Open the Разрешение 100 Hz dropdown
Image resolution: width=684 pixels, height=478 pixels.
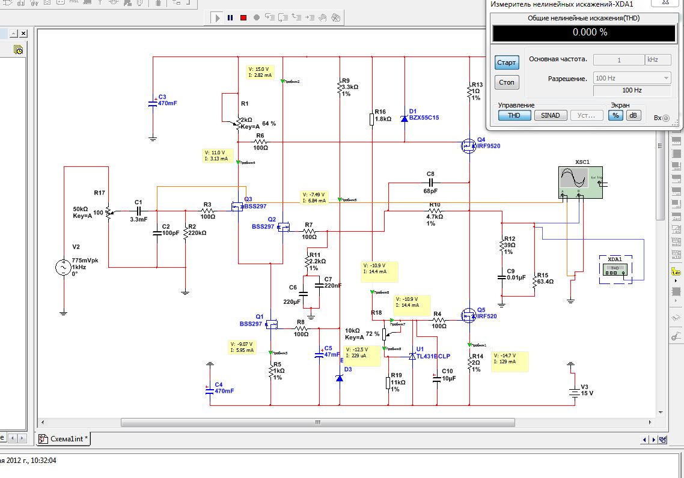[x=632, y=79]
